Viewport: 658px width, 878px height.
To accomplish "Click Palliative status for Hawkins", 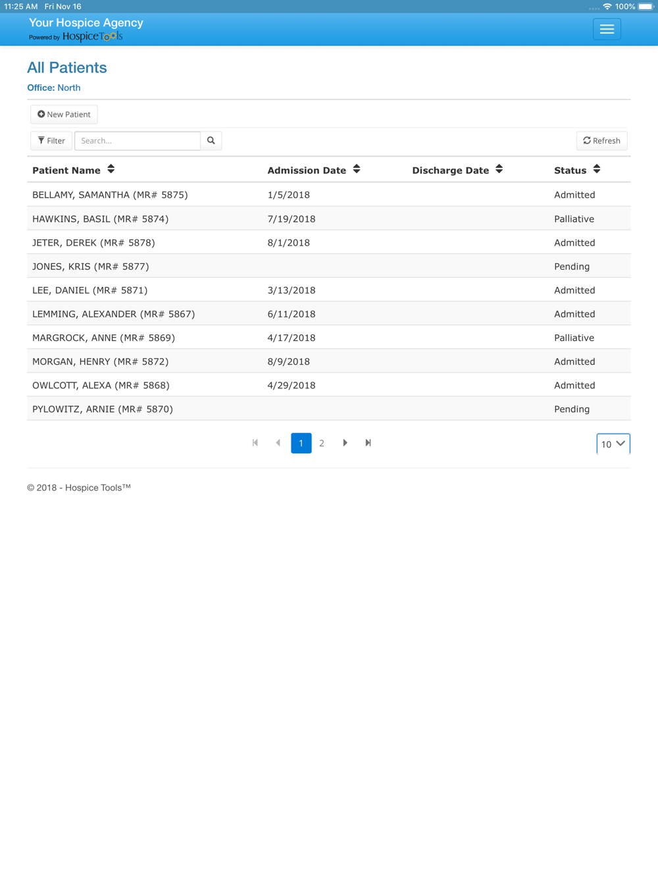I will pyautogui.click(x=574, y=219).
